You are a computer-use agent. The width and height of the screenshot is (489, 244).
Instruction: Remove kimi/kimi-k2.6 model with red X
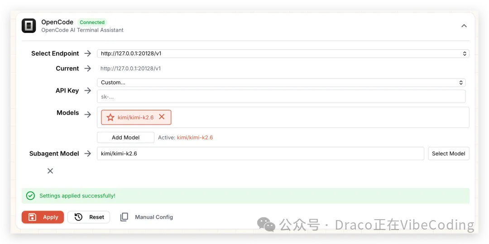pyautogui.click(x=162, y=117)
